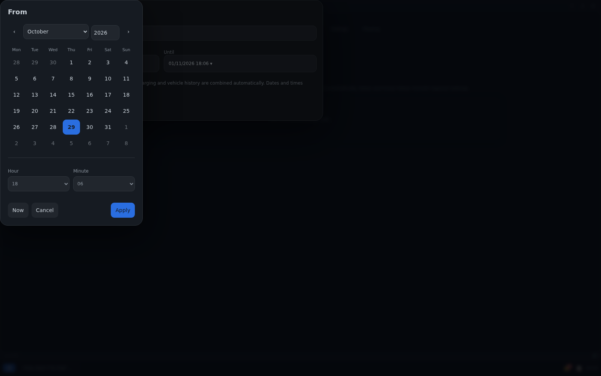Open the Until date field 01/11/2026 18:06
Screen dimensions: 601x376
click(x=240, y=64)
